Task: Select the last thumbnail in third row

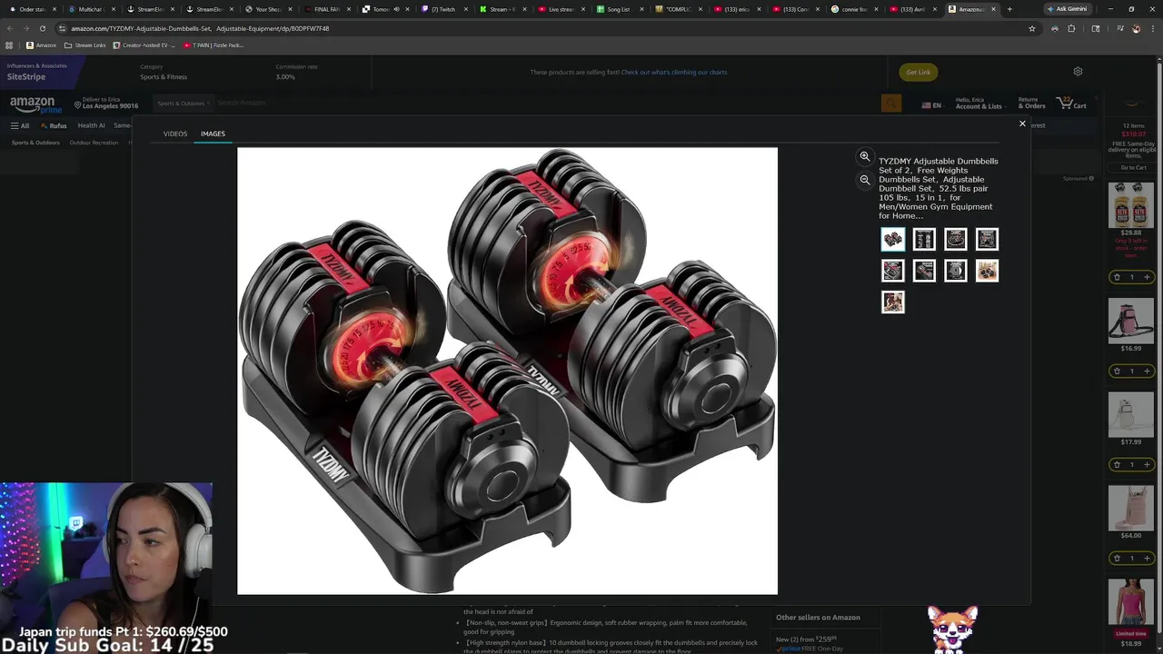Action: (893, 302)
